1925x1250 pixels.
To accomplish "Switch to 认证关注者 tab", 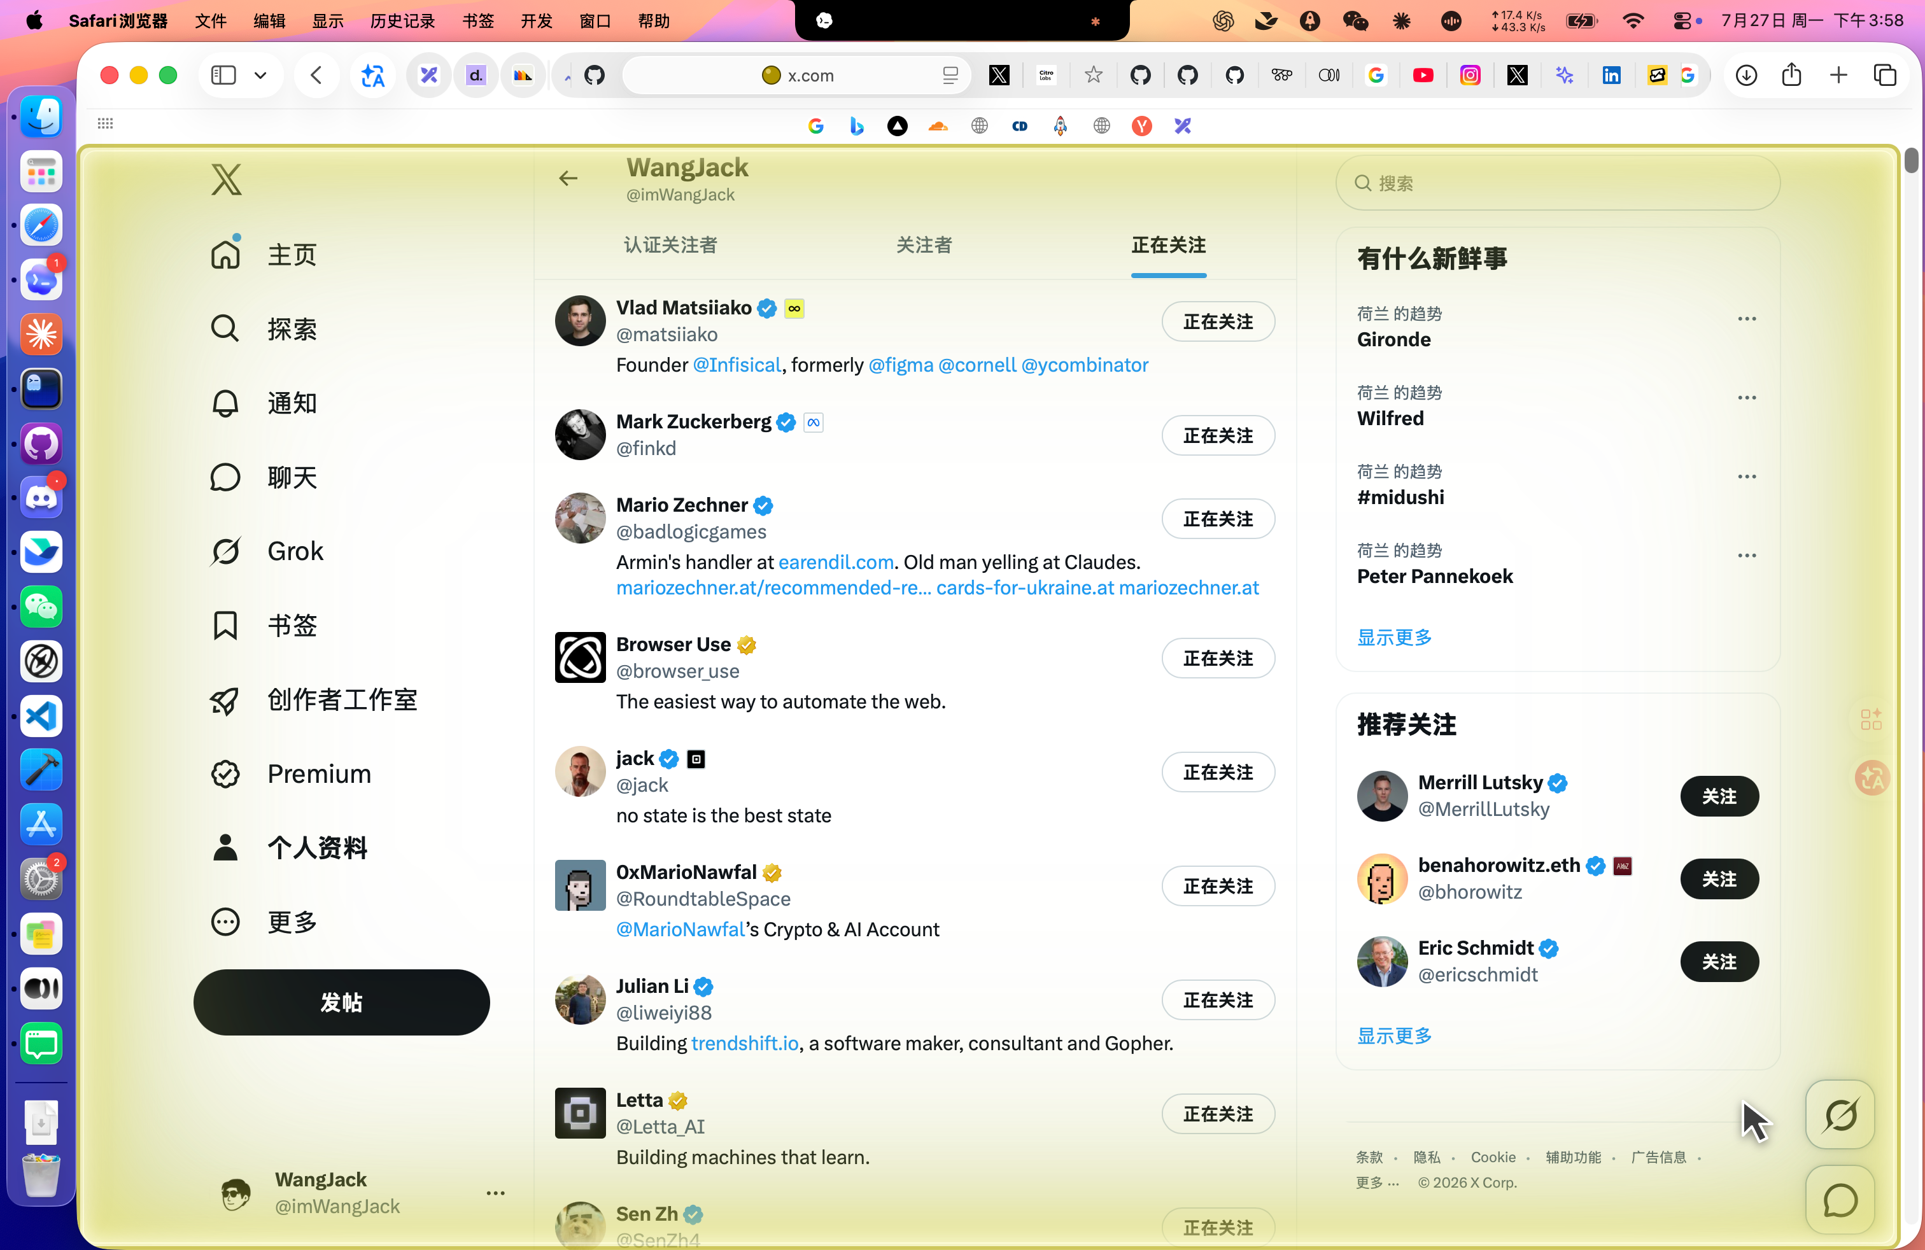I will tap(670, 245).
